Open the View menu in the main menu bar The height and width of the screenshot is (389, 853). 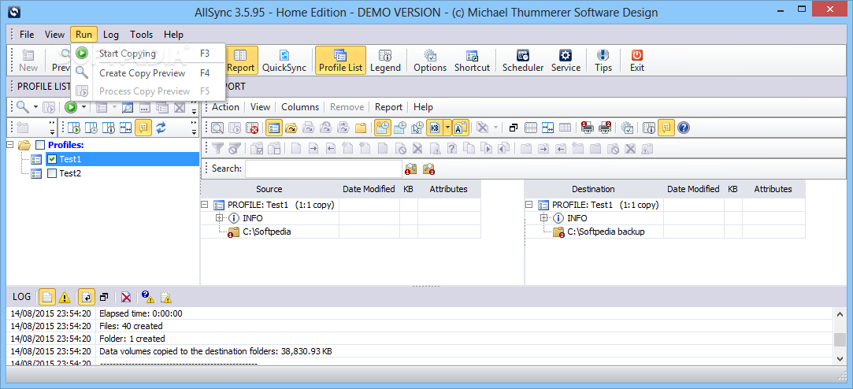(54, 35)
